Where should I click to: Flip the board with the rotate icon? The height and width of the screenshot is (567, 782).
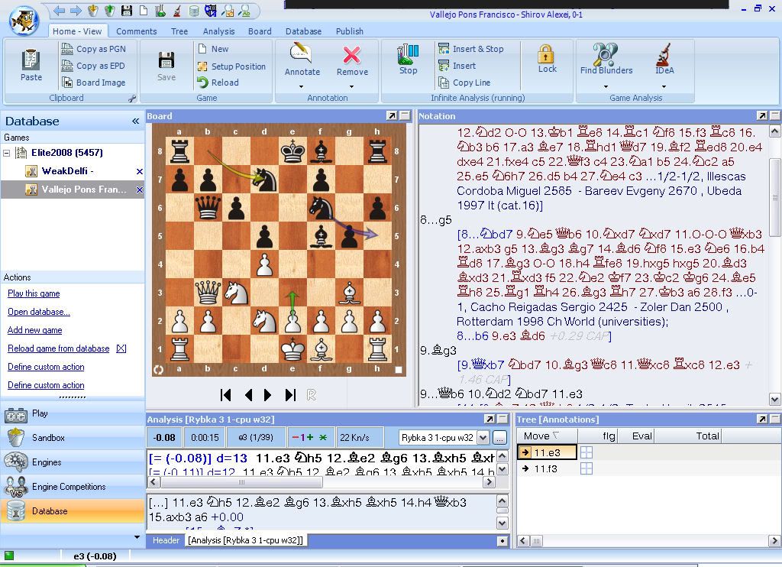point(159,370)
